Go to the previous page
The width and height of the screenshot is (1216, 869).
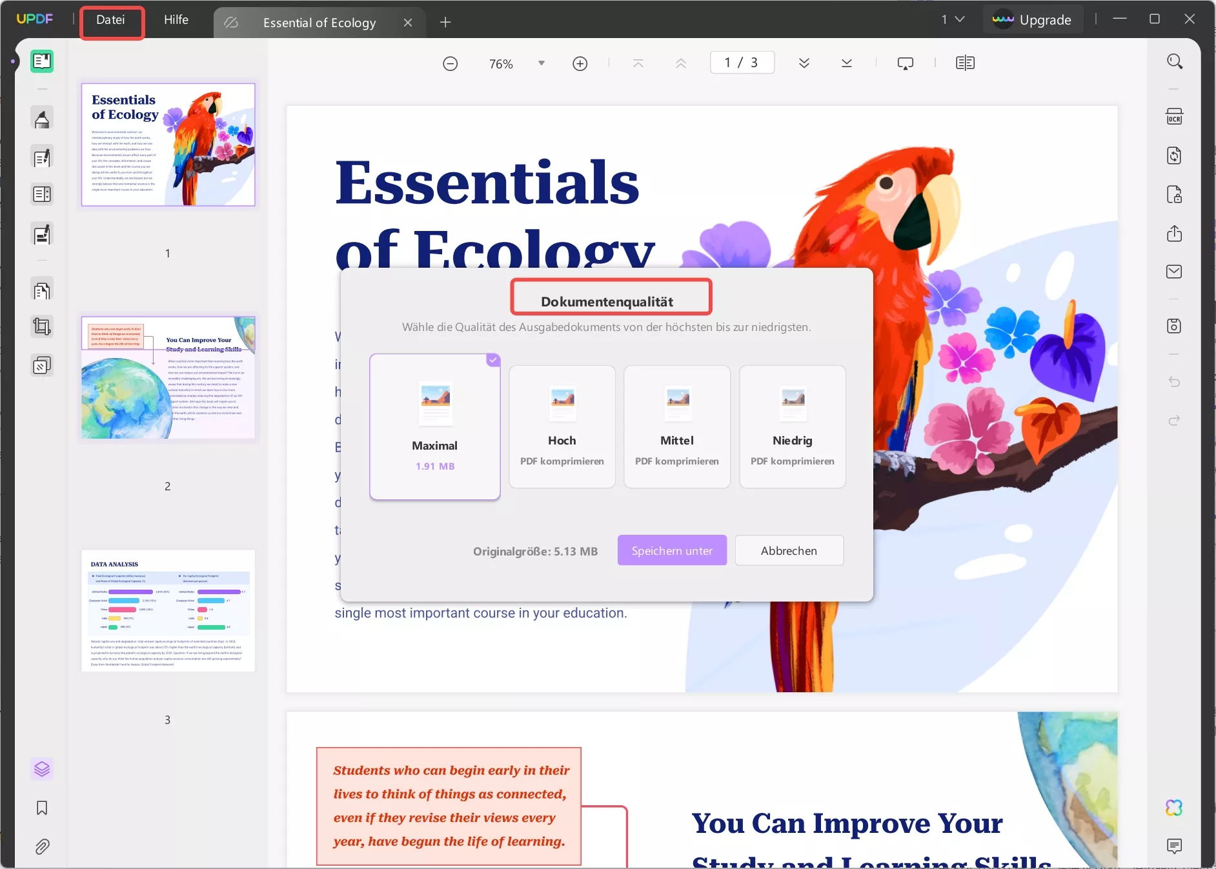681,63
